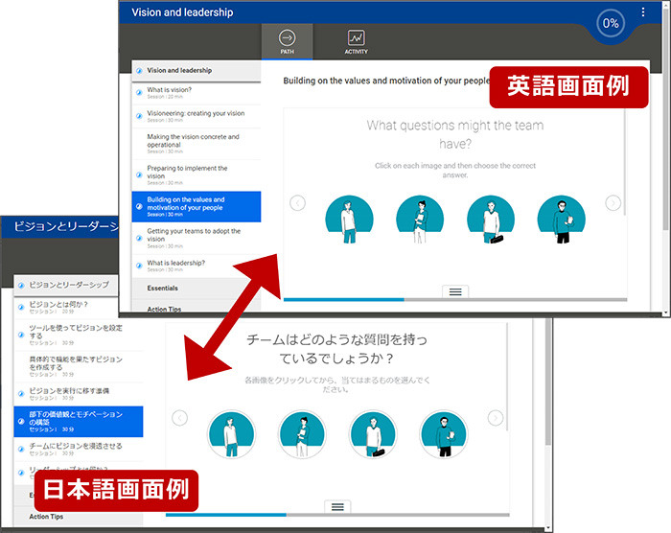Screen dimensions: 671x533
Task: Click previous arrow in Japanese carousel
Action: pyautogui.click(x=180, y=417)
